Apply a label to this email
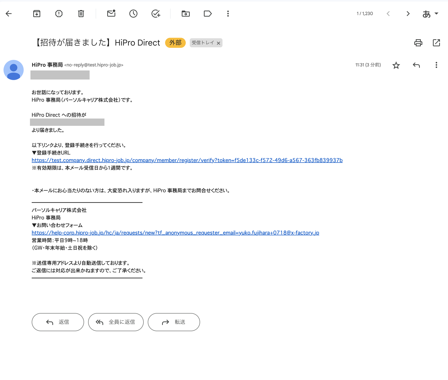The image size is (448, 380). 208,14
